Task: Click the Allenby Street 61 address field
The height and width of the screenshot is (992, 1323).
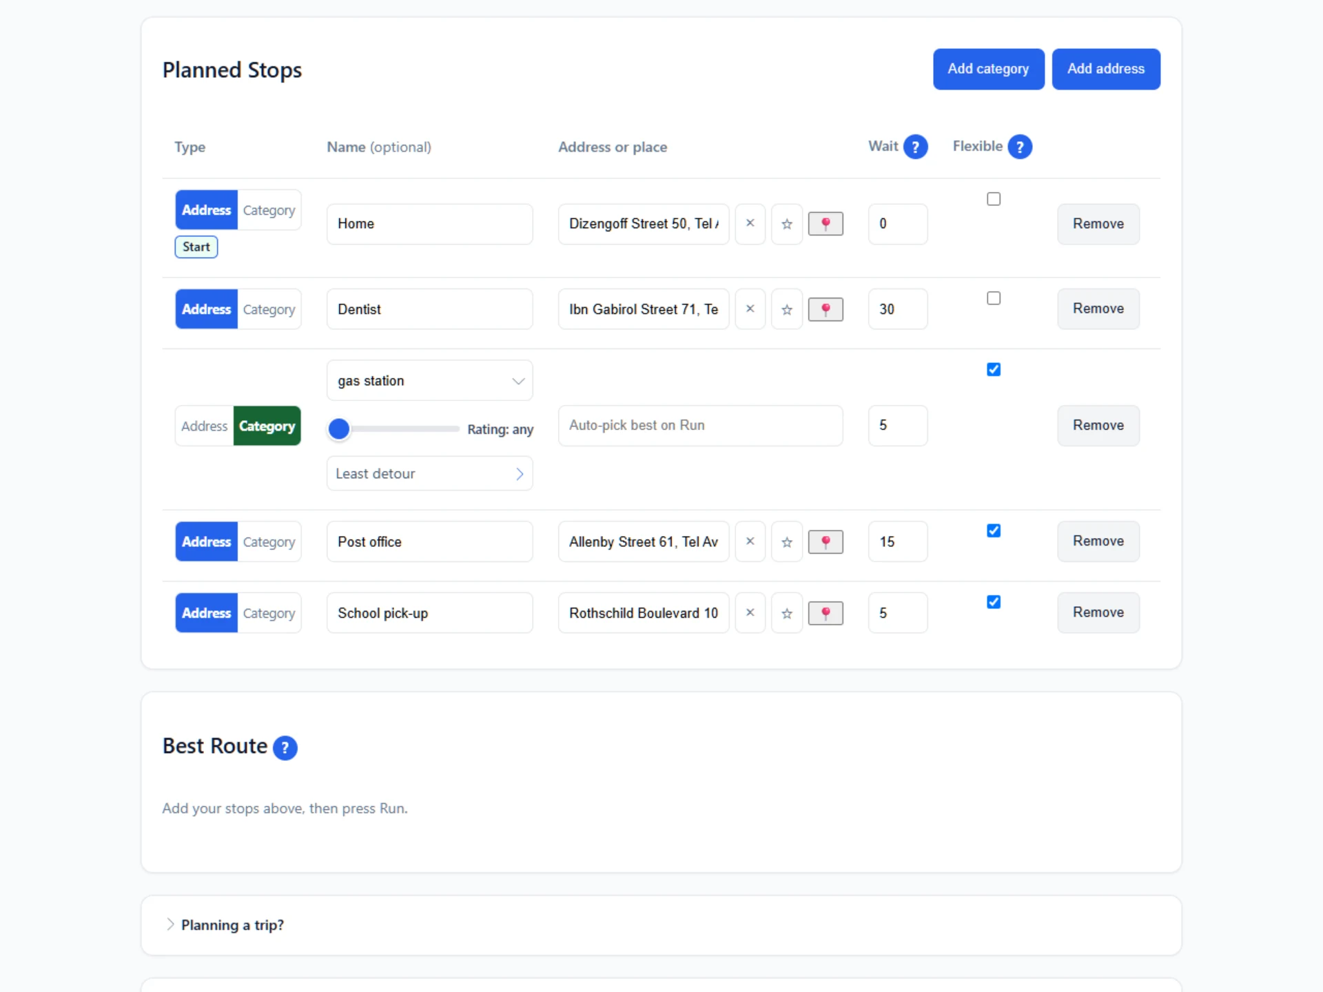Action: coord(644,541)
